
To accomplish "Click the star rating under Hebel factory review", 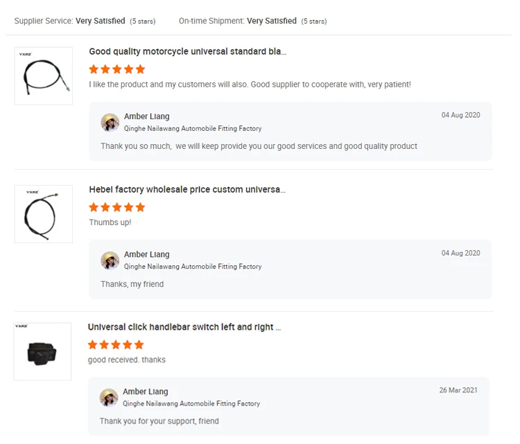I will [x=116, y=207].
